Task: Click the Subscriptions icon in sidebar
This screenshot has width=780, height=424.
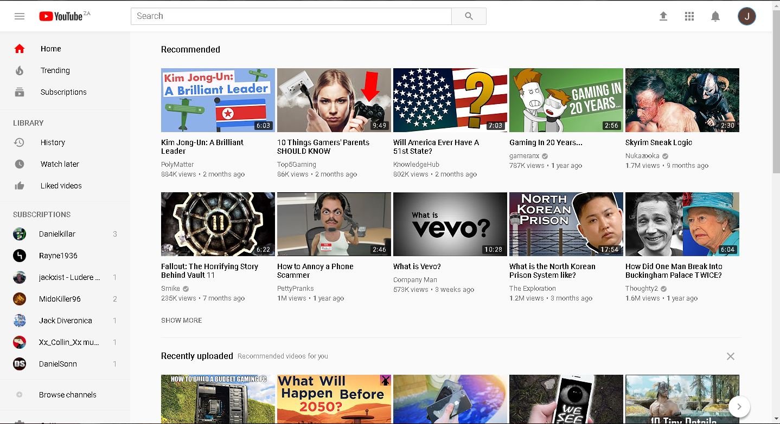Action: pyautogui.click(x=20, y=92)
